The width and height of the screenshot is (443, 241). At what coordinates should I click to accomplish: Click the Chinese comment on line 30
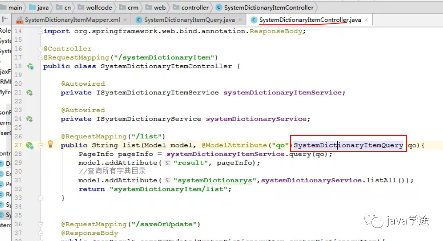click(112, 171)
